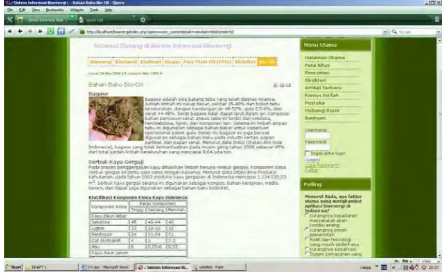
Task: Reload page with green refresh icon
Action: tap(51, 31)
